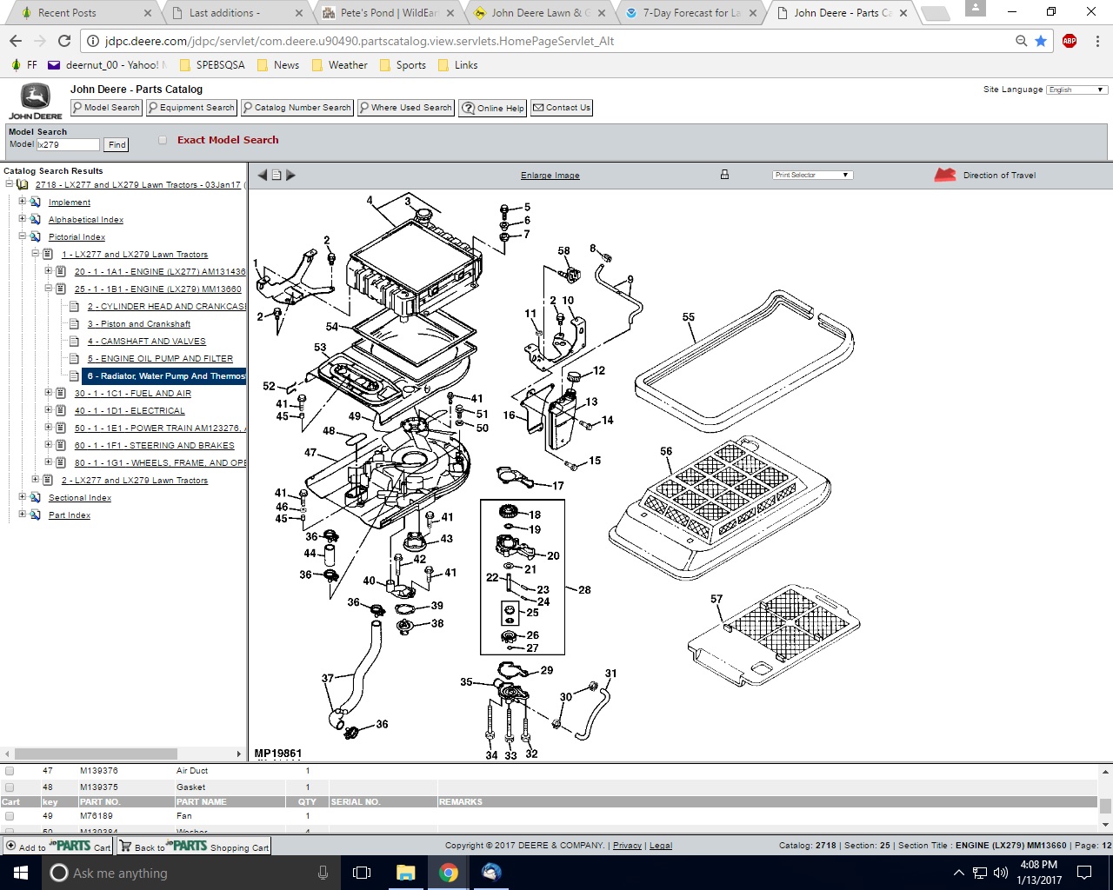Image resolution: width=1113 pixels, height=890 pixels.
Task: Click the red Direction of Travel arrow
Action: click(945, 175)
